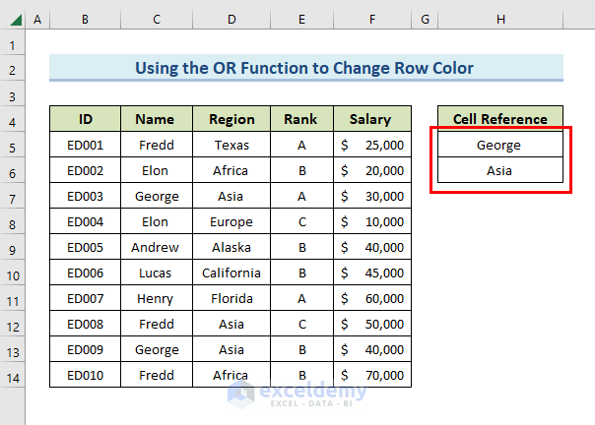This screenshot has height=425, width=595.
Task: Select the cell containing ED010
Action: [86, 375]
